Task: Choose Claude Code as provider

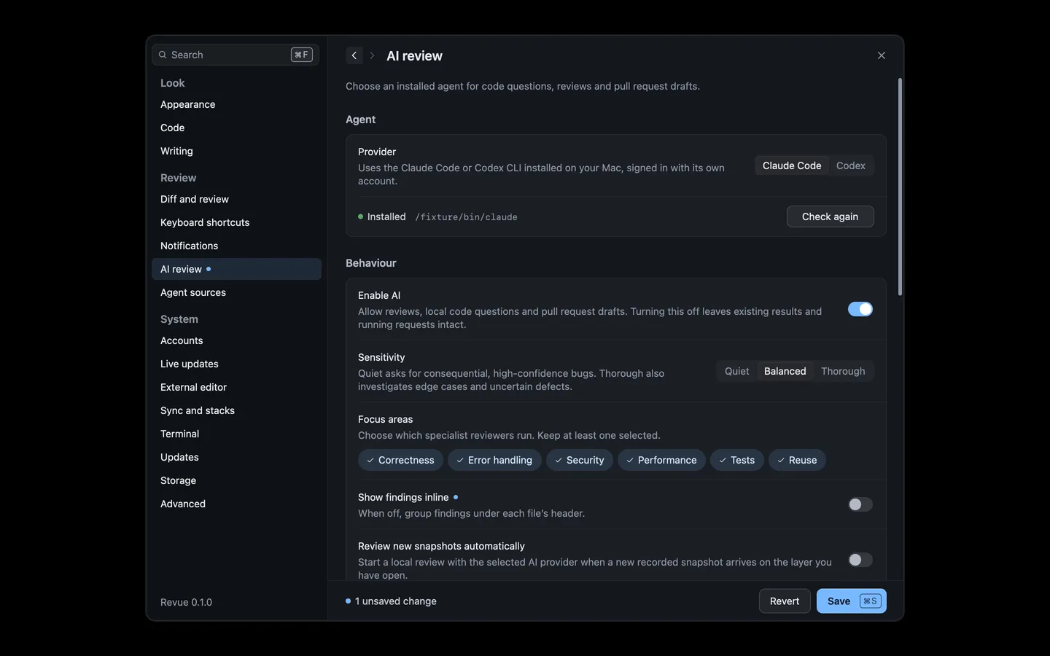Action: [792, 165]
